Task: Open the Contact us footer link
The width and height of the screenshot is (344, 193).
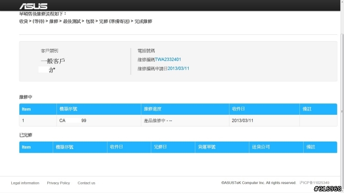Action: [87, 183]
